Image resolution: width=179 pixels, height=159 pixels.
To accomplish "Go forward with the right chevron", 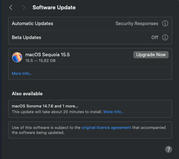I will [24, 8].
